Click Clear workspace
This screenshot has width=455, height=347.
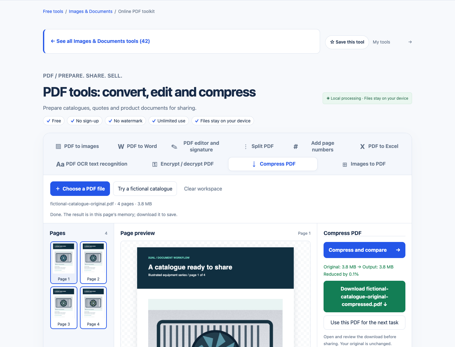(x=203, y=189)
